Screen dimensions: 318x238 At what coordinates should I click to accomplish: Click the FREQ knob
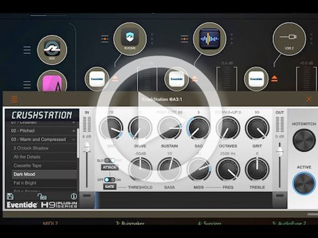click(x=228, y=169)
